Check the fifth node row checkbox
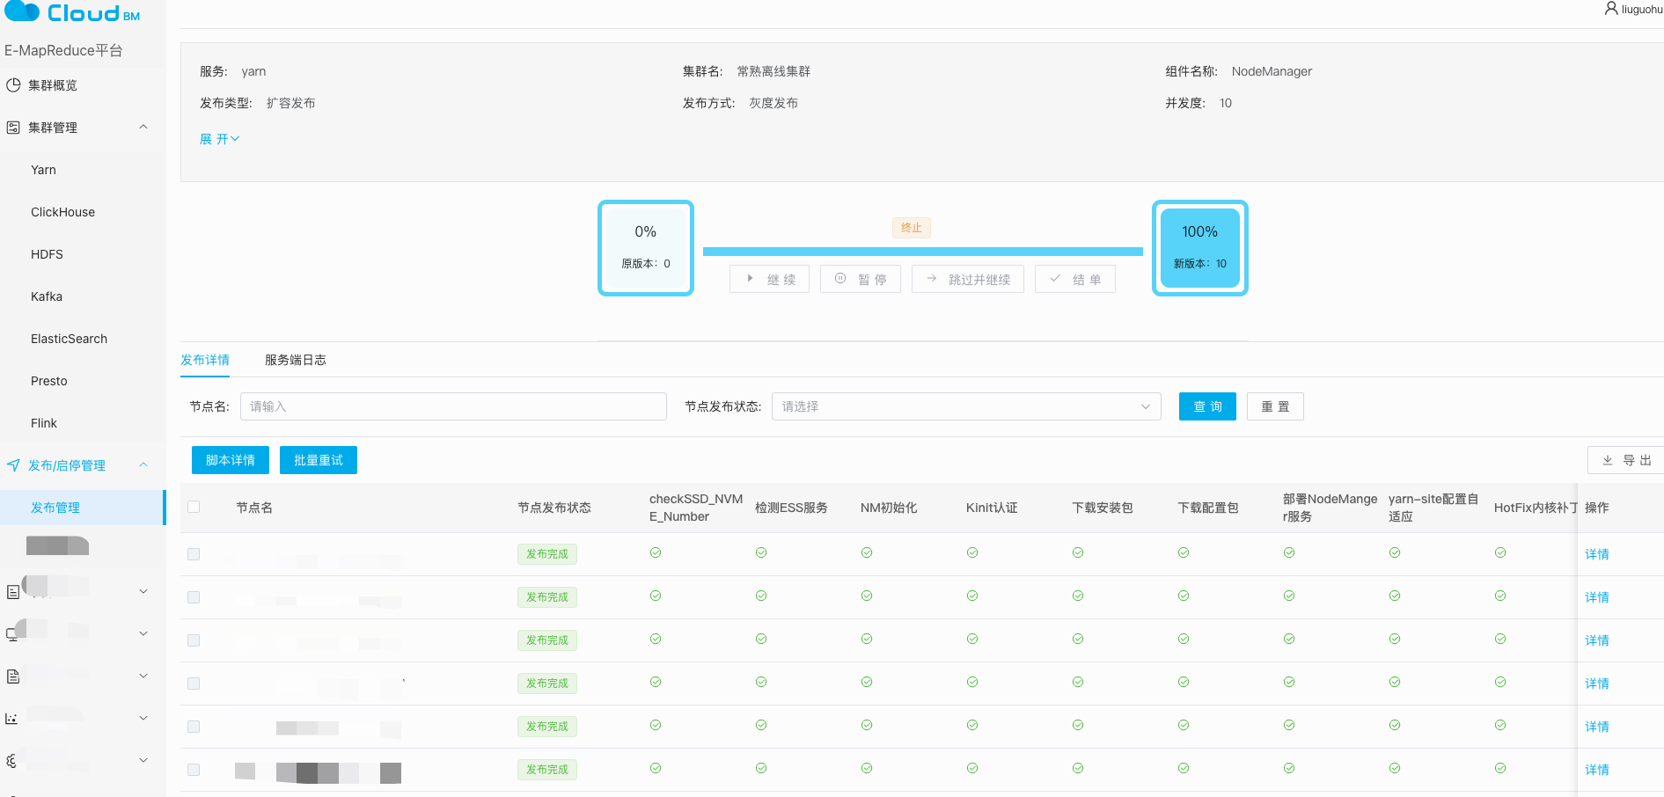Screen dimensions: 1664x797 194,727
